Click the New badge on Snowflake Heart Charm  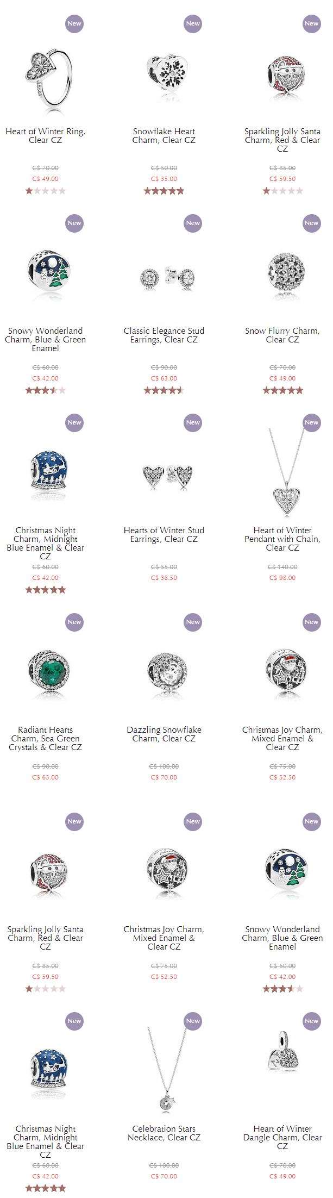coord(193,23)
